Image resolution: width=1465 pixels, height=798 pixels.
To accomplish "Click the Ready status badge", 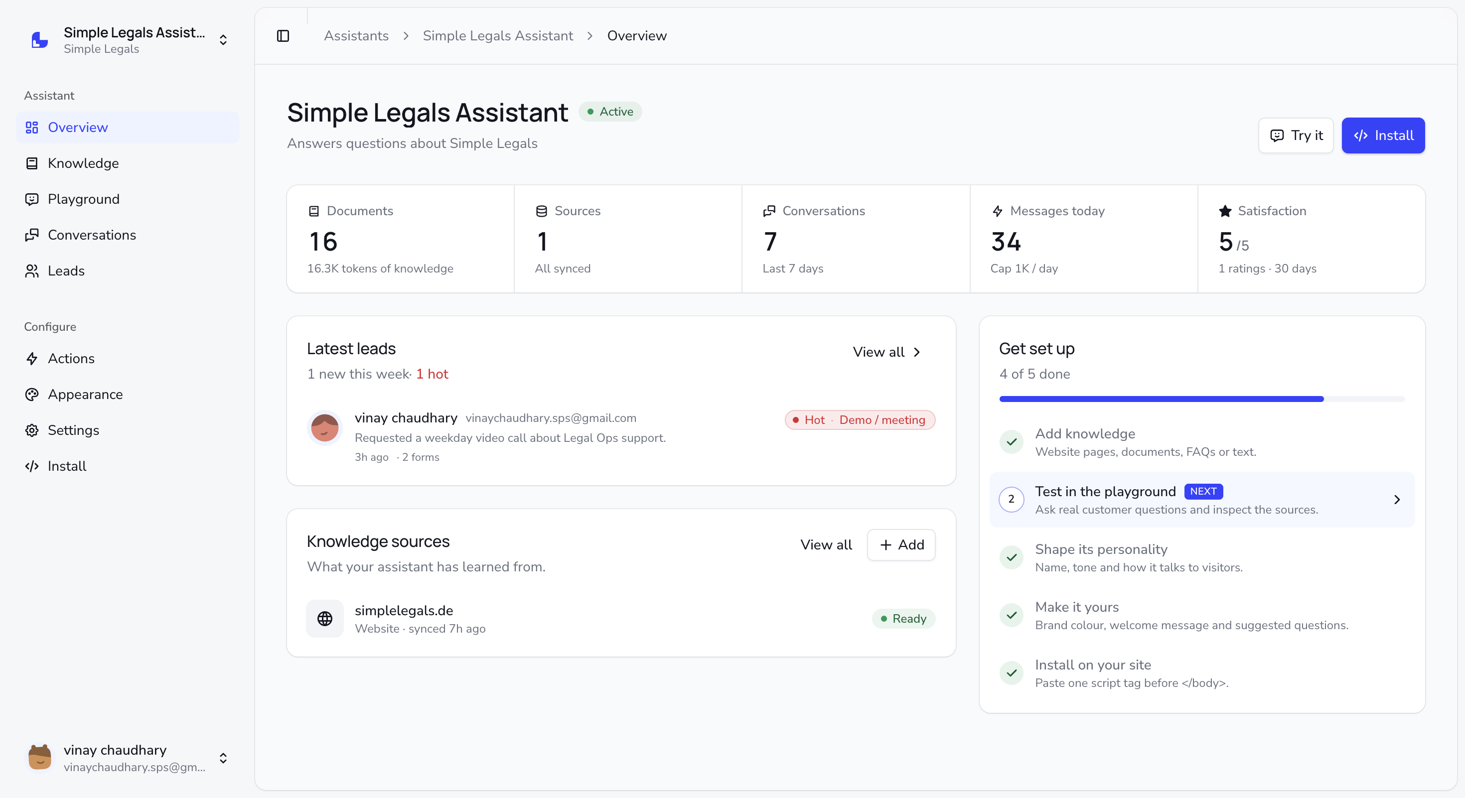I will coord(903,618).
